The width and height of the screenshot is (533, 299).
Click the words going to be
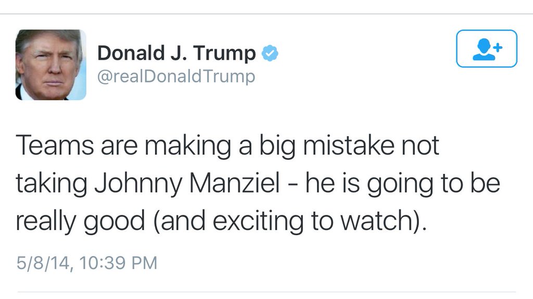[x=434, y=184]
